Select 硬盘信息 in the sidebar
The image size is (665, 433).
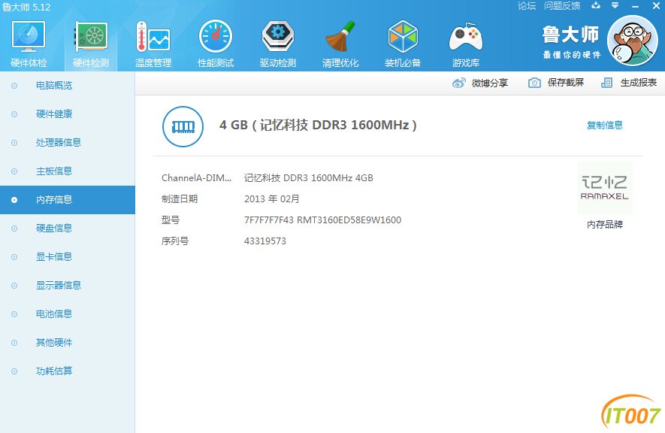[68, 229]
